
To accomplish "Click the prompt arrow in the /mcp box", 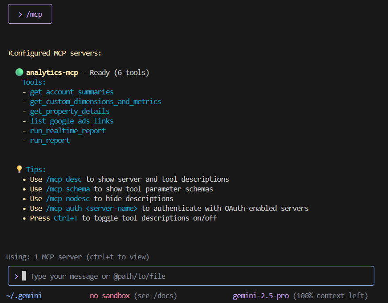I will click(20, 14).
